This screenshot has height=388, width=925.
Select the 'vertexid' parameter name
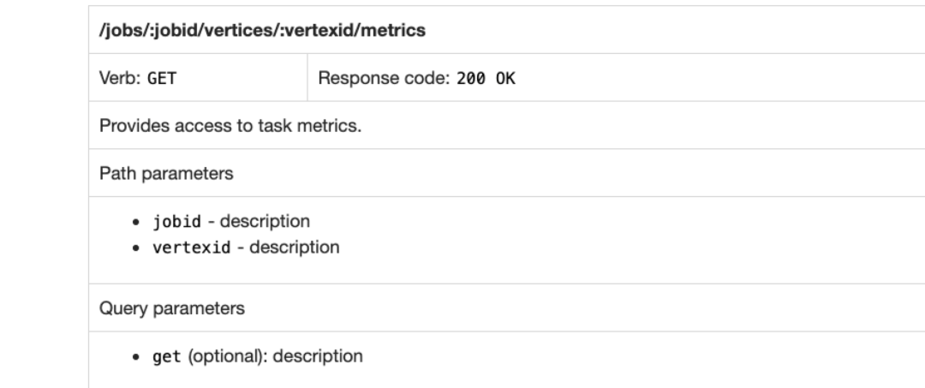(x=192, y=247)
